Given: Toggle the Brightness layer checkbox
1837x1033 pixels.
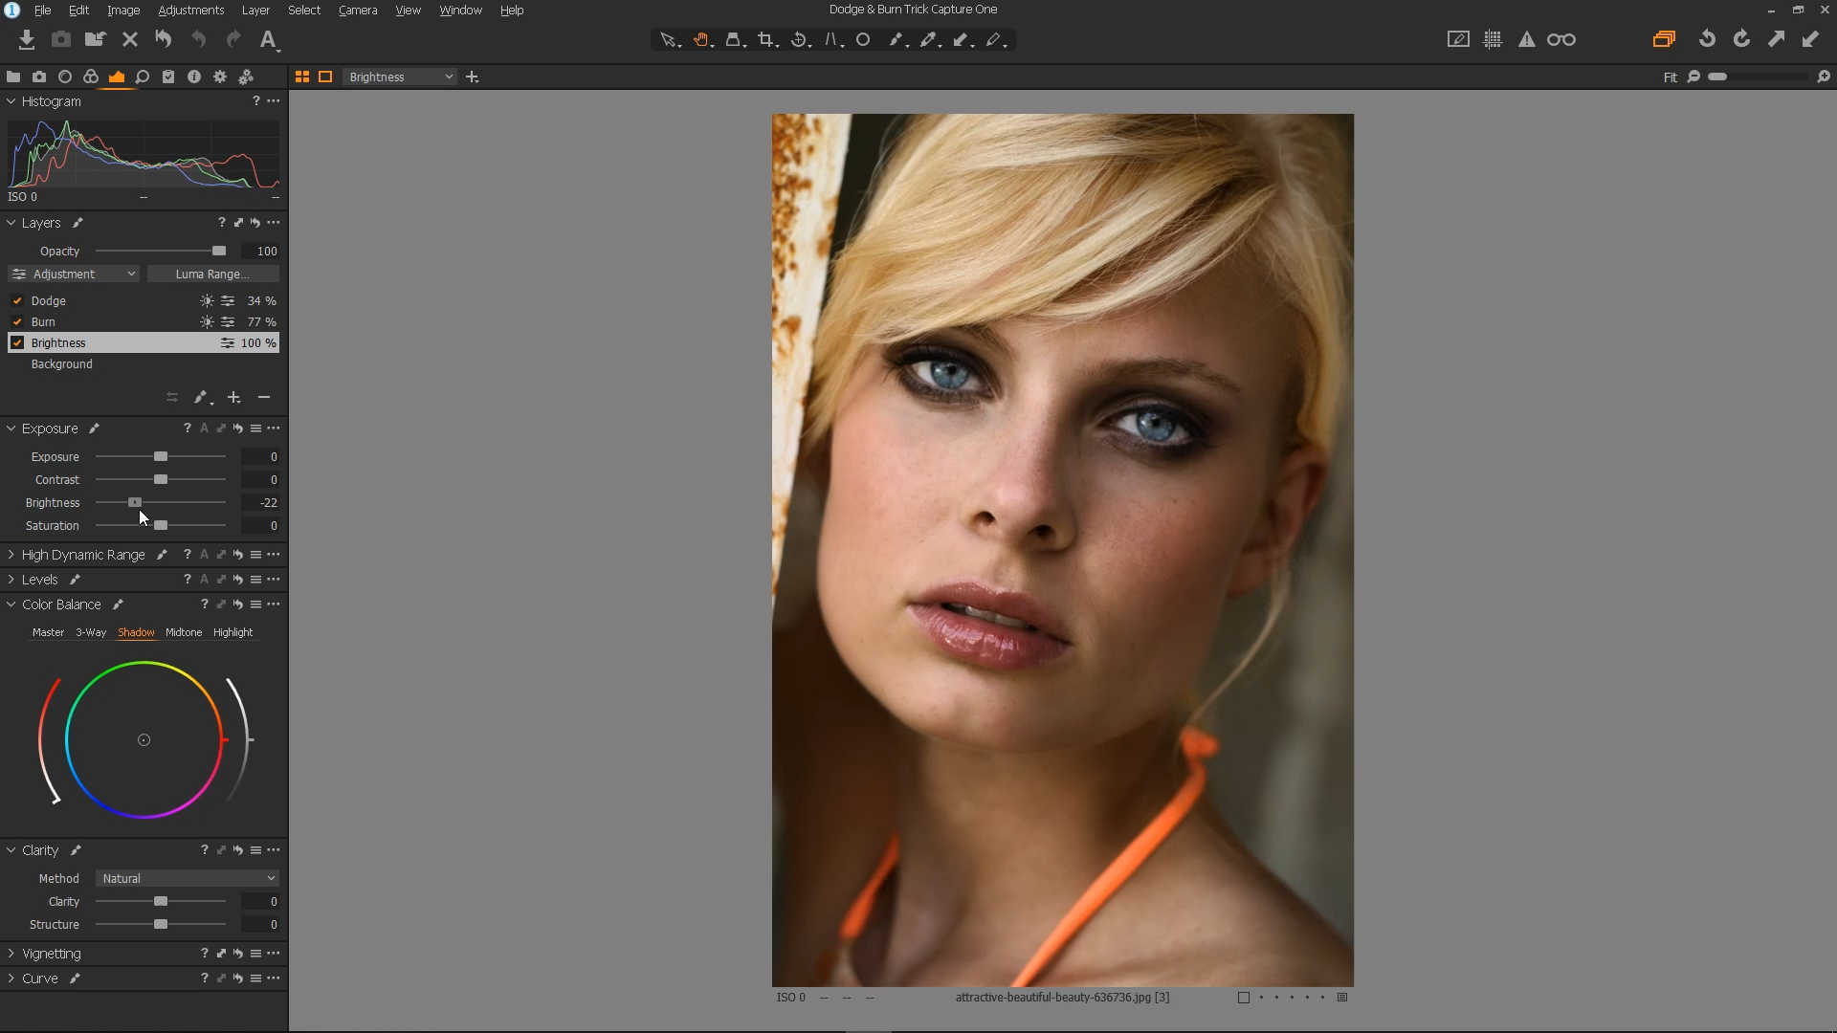Looking at the screenshot, I should tap(17, 342).
